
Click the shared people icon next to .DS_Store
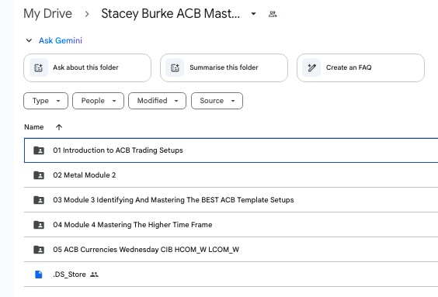click(x=94, y=275)
